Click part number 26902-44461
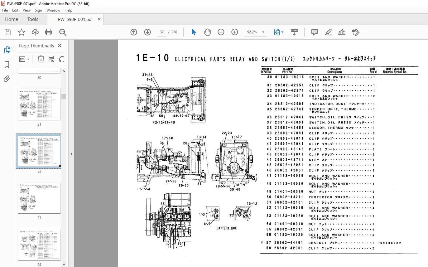Screen dimensions: 428x267 tap(289, 243)
